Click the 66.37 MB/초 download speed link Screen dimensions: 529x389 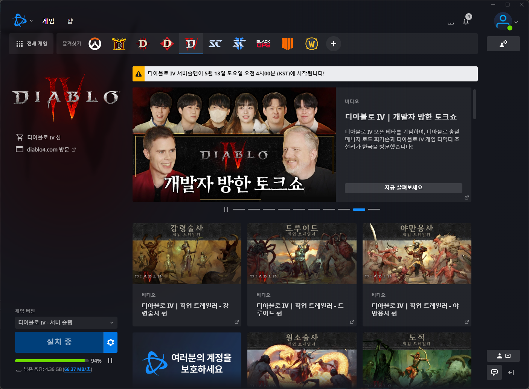pyautogui.click(x=77, y=369)
